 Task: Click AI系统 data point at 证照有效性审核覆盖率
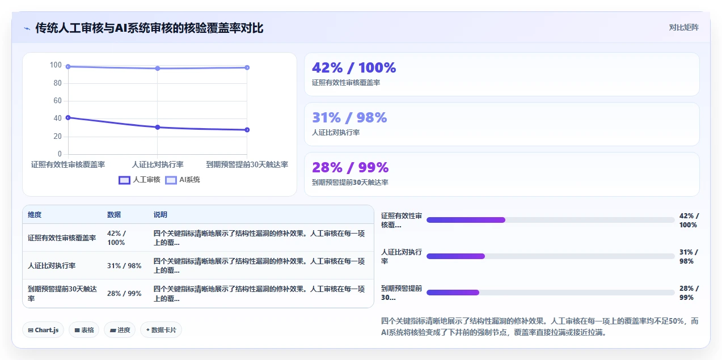68,66
